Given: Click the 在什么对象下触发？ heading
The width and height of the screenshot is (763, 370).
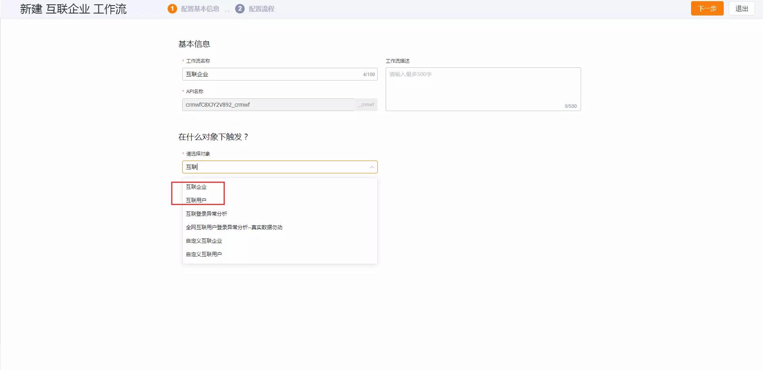Looking at the screenshot, I should 213,137.
